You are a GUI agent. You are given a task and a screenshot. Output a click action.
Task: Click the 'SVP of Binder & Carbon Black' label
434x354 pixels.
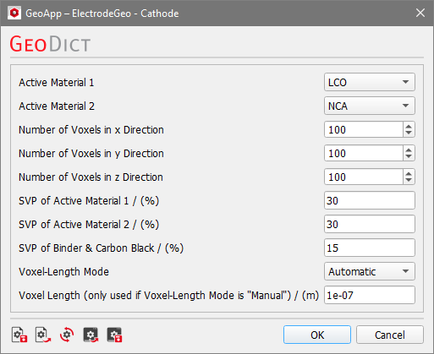[x=101, y=248]
